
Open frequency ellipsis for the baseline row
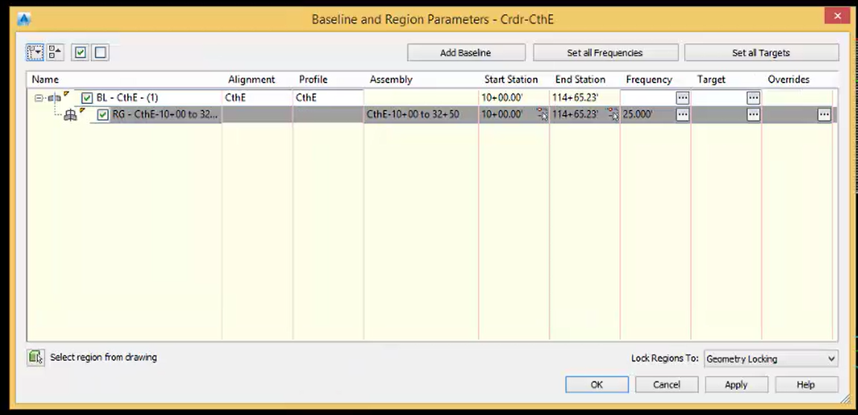click(x=683, y=97)
